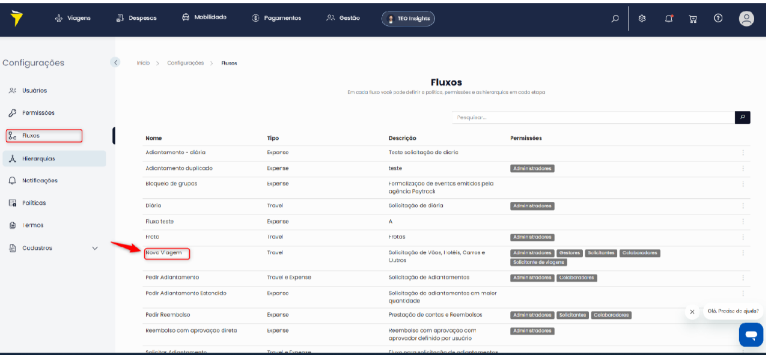Dismiss the 'Olá. Precisa de ajuda?' chat bubble
The width and height of the screenshot is (768, 355).
point(692,312)
